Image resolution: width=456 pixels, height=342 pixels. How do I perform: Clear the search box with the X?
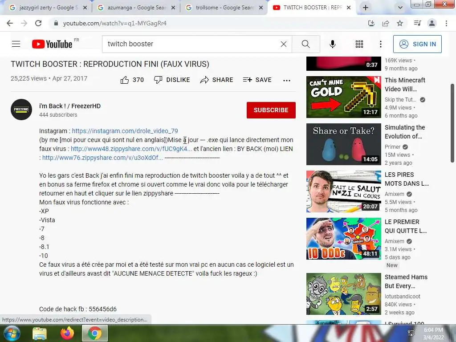(284, 44)
